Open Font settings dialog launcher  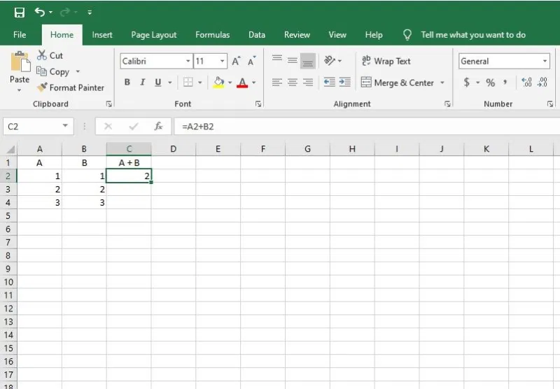[258, 104]
